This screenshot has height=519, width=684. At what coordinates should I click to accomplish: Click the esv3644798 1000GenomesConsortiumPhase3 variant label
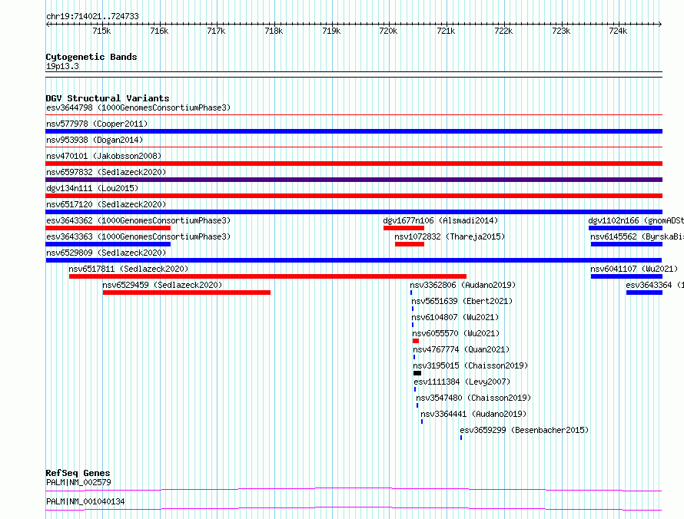[138, 107]
